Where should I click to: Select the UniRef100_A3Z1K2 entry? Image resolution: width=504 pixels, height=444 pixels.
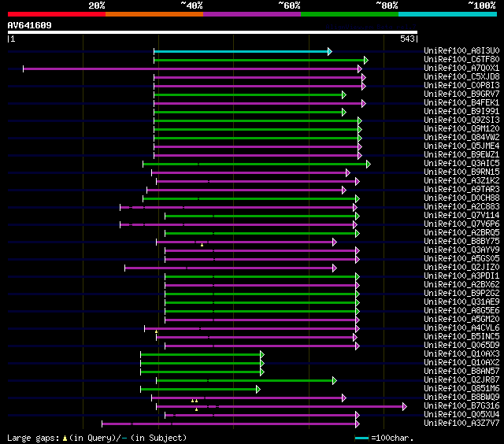point(461,181)
